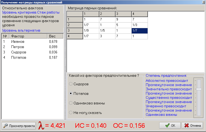Click matrix column header 2
Screen dimensions: 206x132
coord(107,14)
